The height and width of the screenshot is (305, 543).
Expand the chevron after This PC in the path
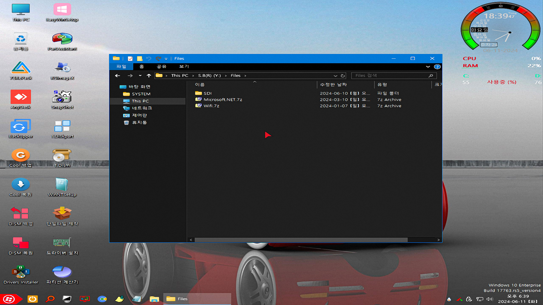[x=193, y=76]
